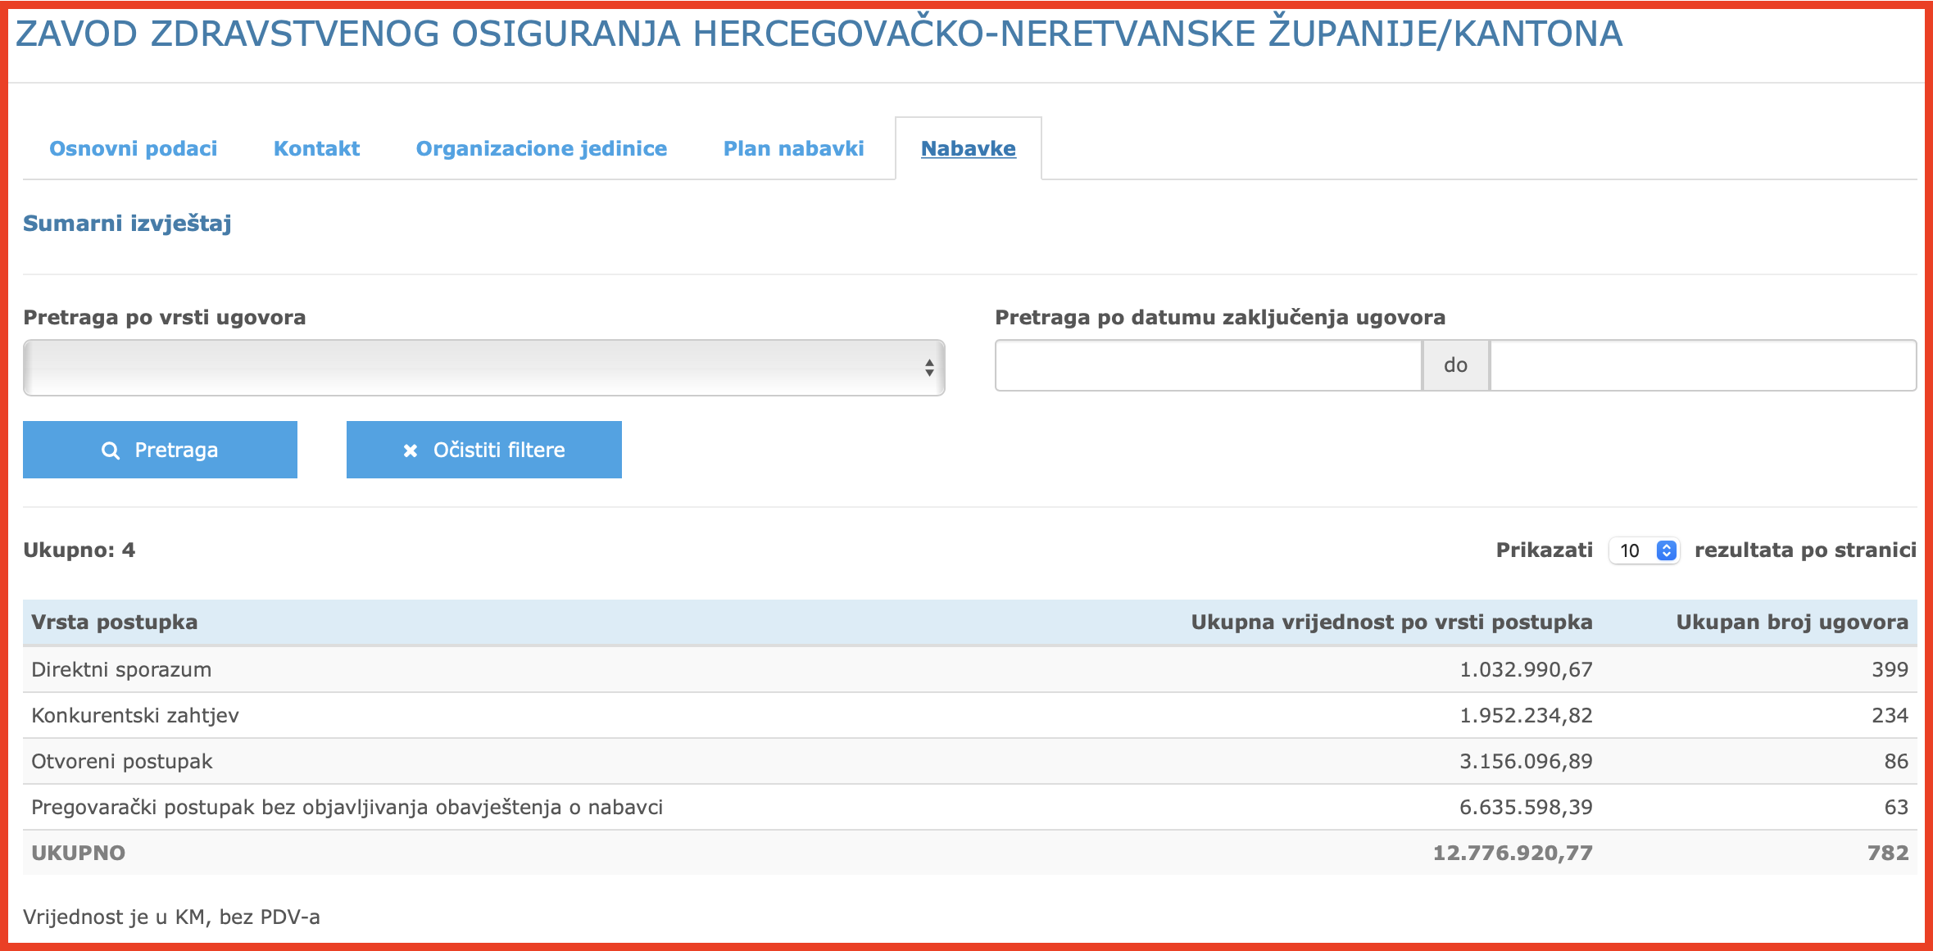Open the Osnovni podaci tab

click(134, 148)
